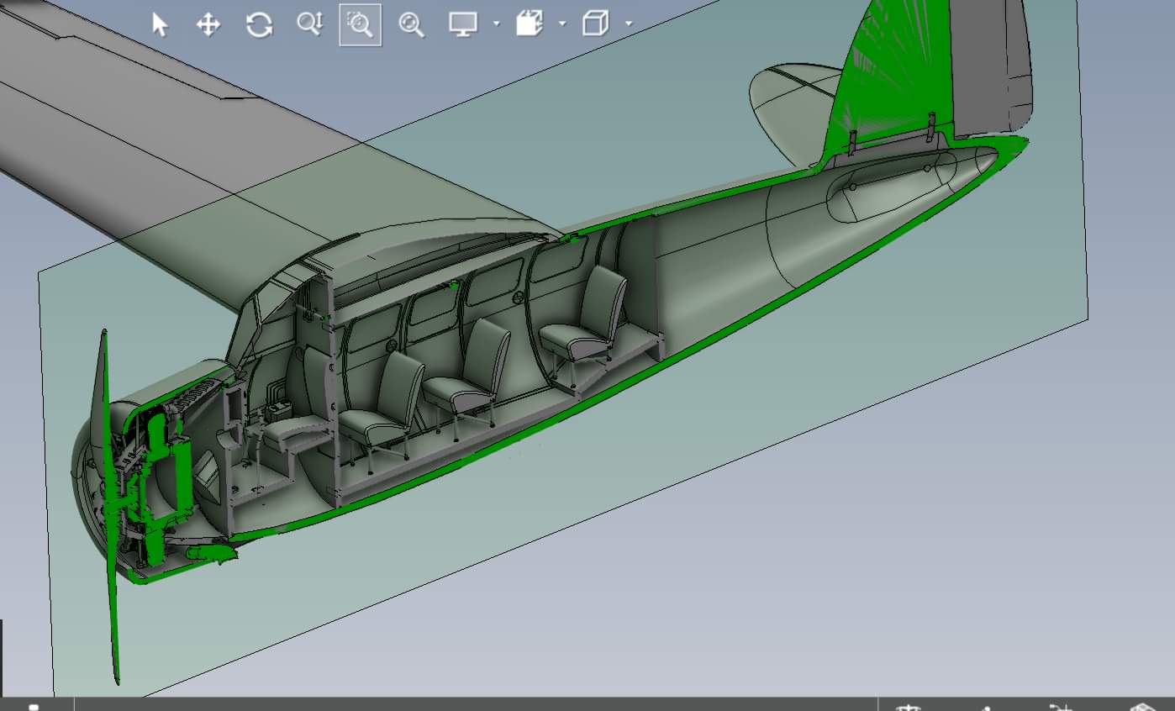Viewport: 1175px width, 711px height.
Task: Choose the zoom in/out tool
Action: click(309, 24)
